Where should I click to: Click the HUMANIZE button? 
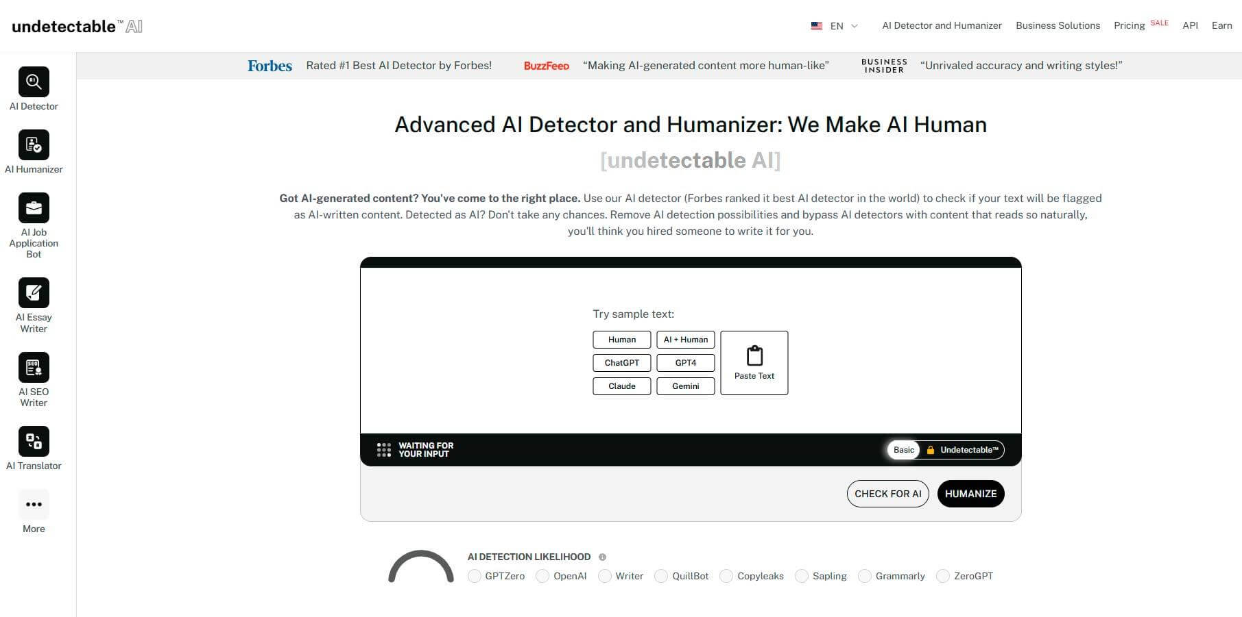970,494
